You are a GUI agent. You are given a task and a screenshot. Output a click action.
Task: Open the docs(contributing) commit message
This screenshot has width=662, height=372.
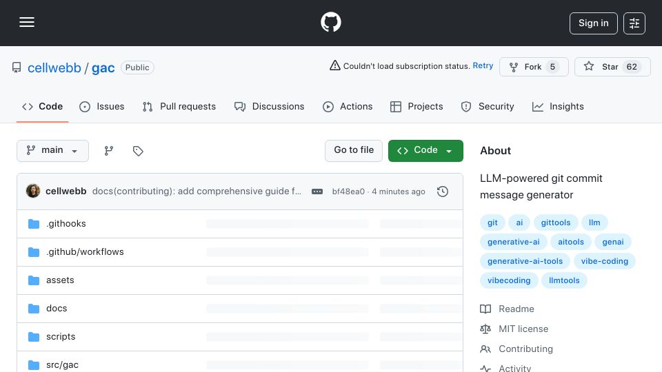click(x=197, y=191)
